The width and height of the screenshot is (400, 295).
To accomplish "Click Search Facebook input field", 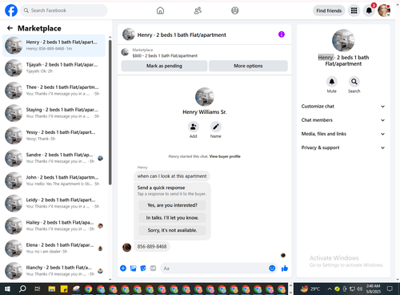I will click(x=64, y=10).
